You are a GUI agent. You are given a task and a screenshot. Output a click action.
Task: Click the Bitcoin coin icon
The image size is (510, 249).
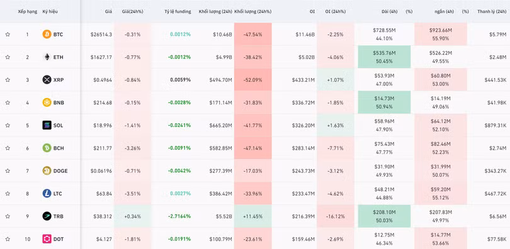point(47,34)
